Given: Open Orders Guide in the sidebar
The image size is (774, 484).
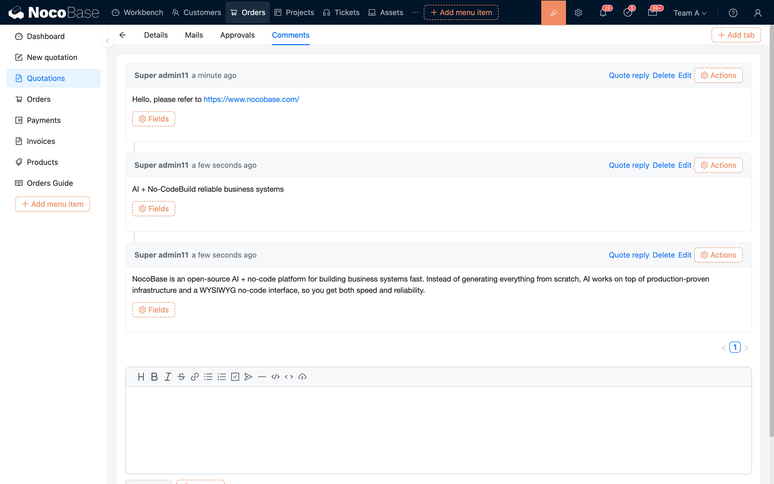Looking at the screenshot, I should point(53,183).
